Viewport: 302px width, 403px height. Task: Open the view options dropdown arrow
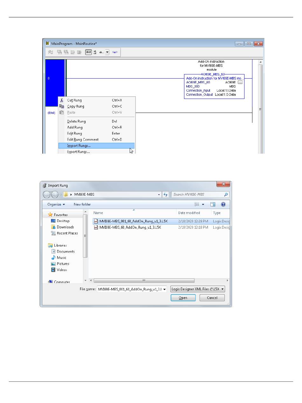tap(203, 204)
